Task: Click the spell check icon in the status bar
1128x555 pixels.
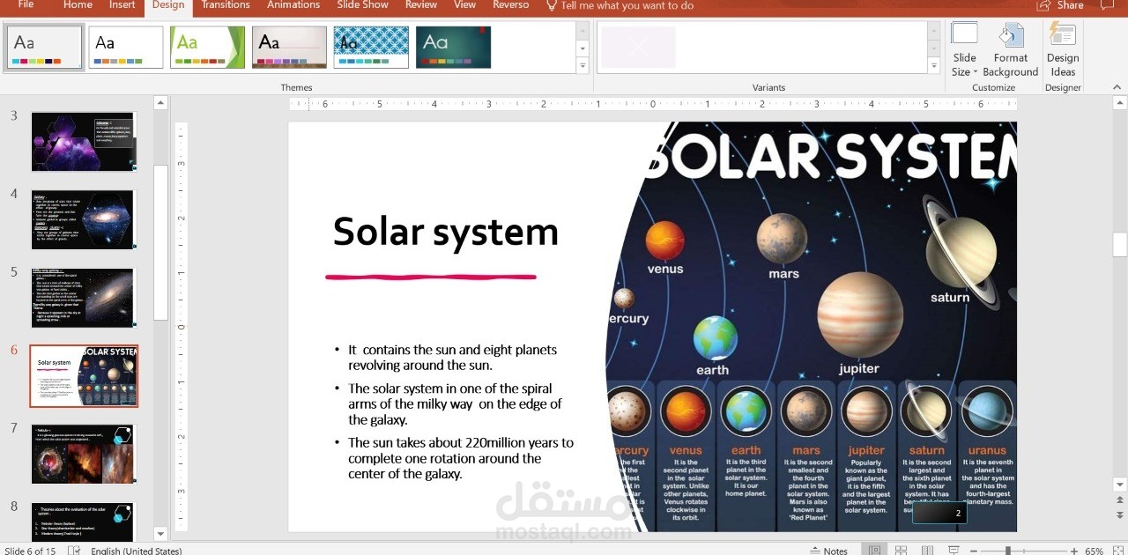Action: (75, 551)
